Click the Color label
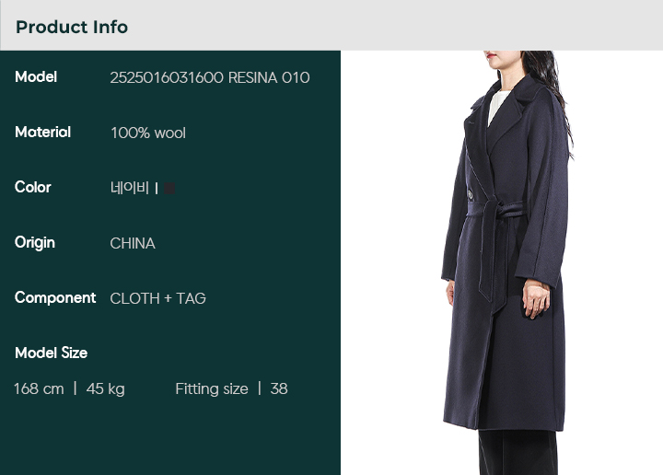The width and height of the screenshot is (663, 475). [x=32, y=187]
